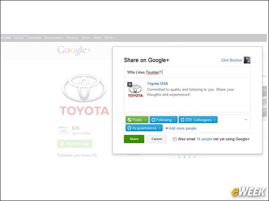Image resolution: width=269 pixels, height=201 pixels.
Task: Remove the Public circle chip
Action: 145,120
